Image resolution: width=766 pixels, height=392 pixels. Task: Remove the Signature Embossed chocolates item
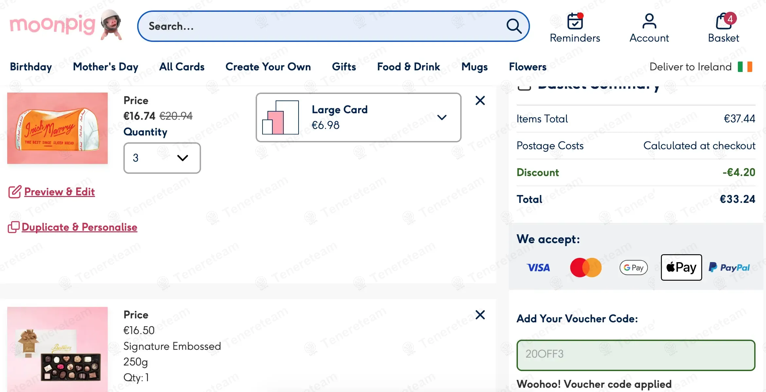[x=480, y=315]
